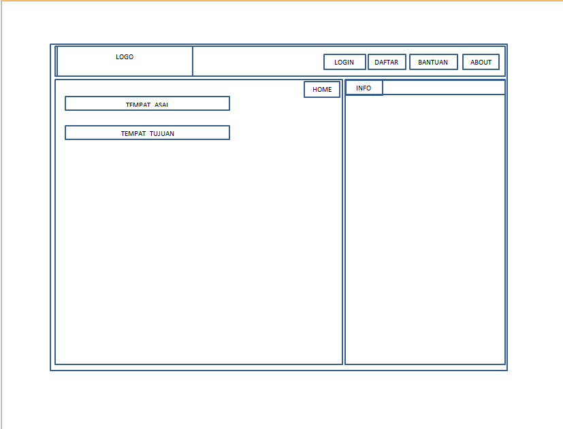Click the LOGO placeholder box
The image size is (563, 429).
coord(125,61)
